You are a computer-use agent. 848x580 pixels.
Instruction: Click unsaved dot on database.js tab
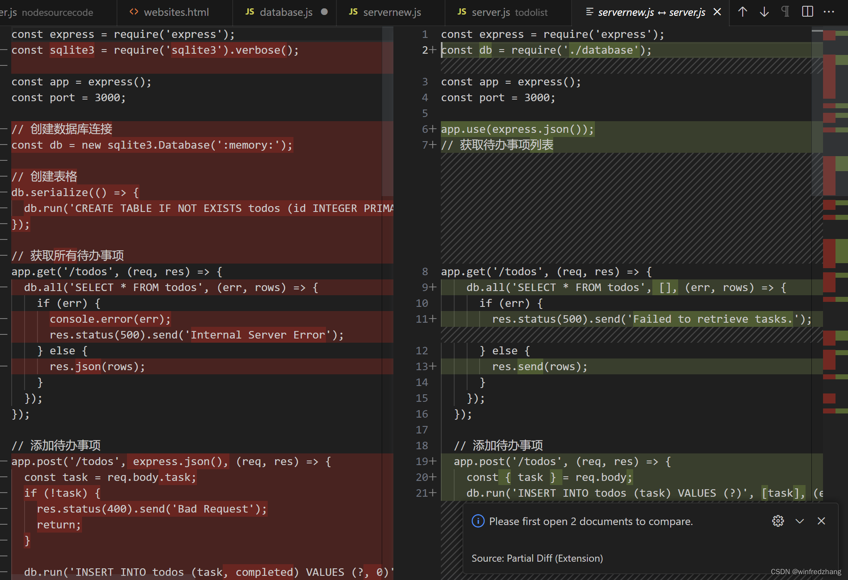(324, 12)
